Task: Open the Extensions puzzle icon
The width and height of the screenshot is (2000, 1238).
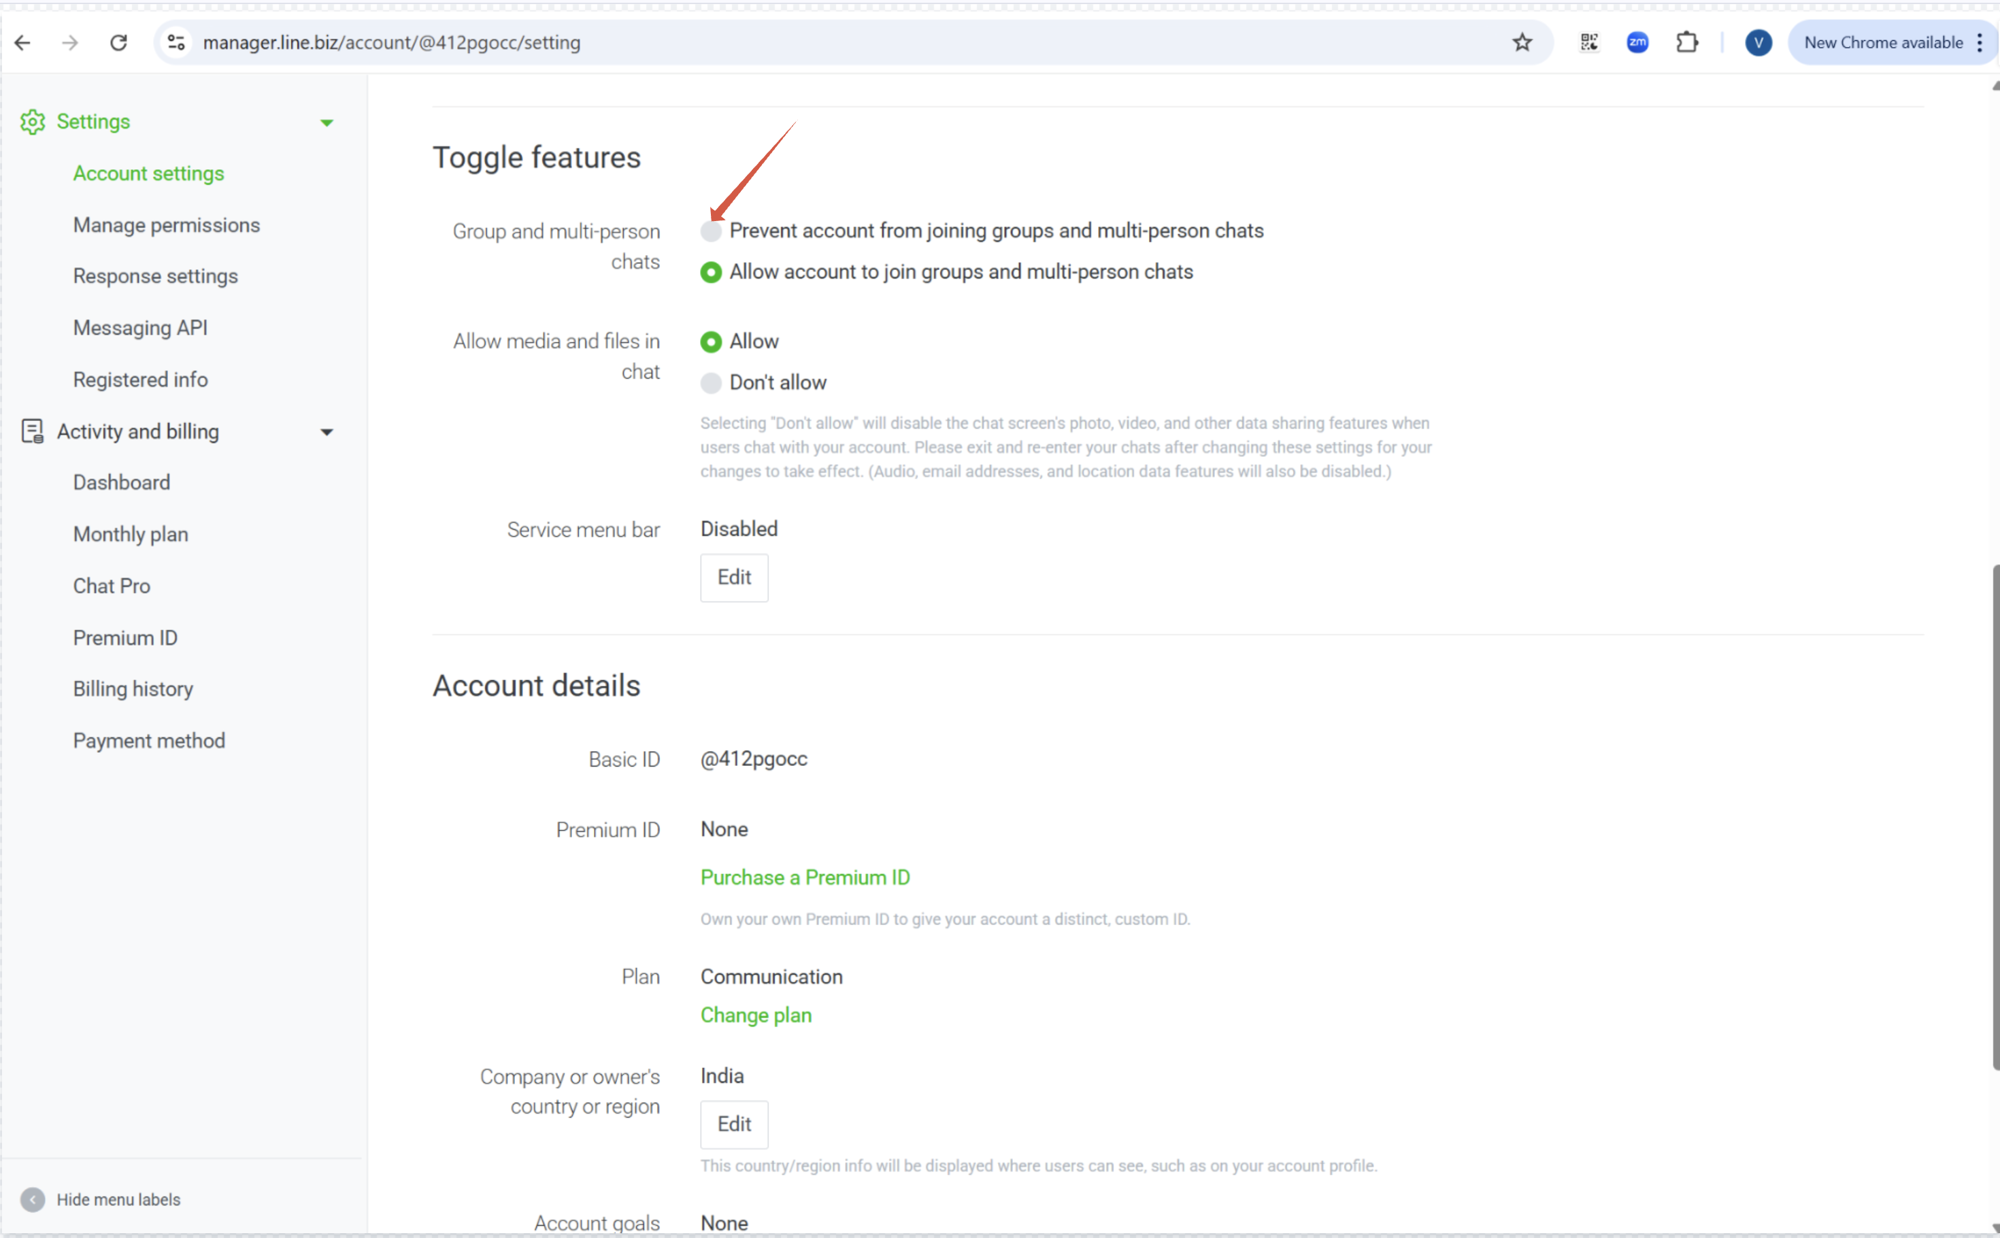Action: pyautogui.click(x=1686, y=43)
